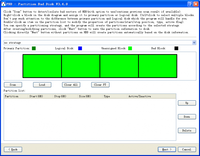Click the Delete partition button

point(187,131)
